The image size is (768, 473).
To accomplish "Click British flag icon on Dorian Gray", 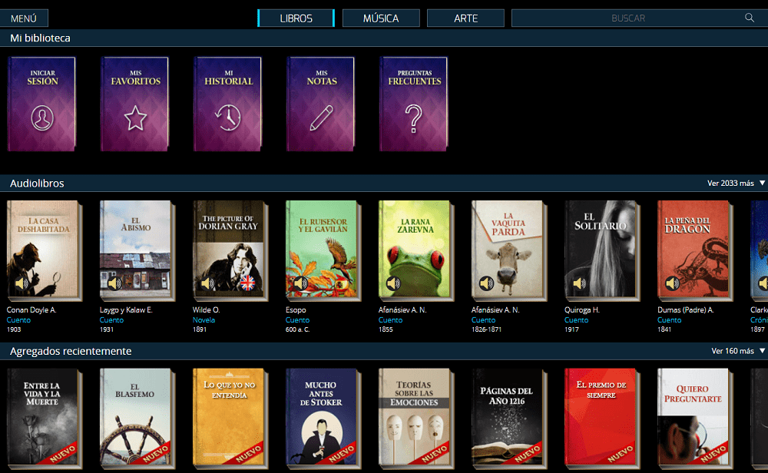I will click(x=247, y=283).
